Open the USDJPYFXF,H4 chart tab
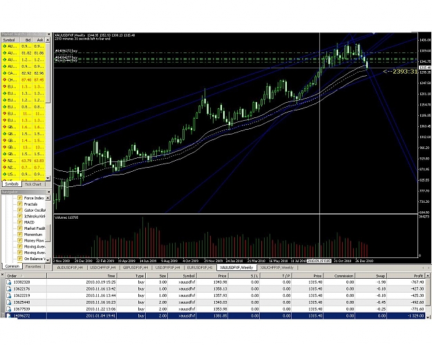Viewport: 432px width, 345px height. [x=167, y=268]
